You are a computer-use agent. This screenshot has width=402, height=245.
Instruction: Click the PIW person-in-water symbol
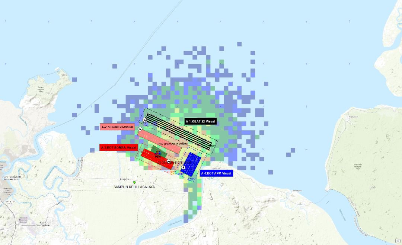[x=158, y=153]
